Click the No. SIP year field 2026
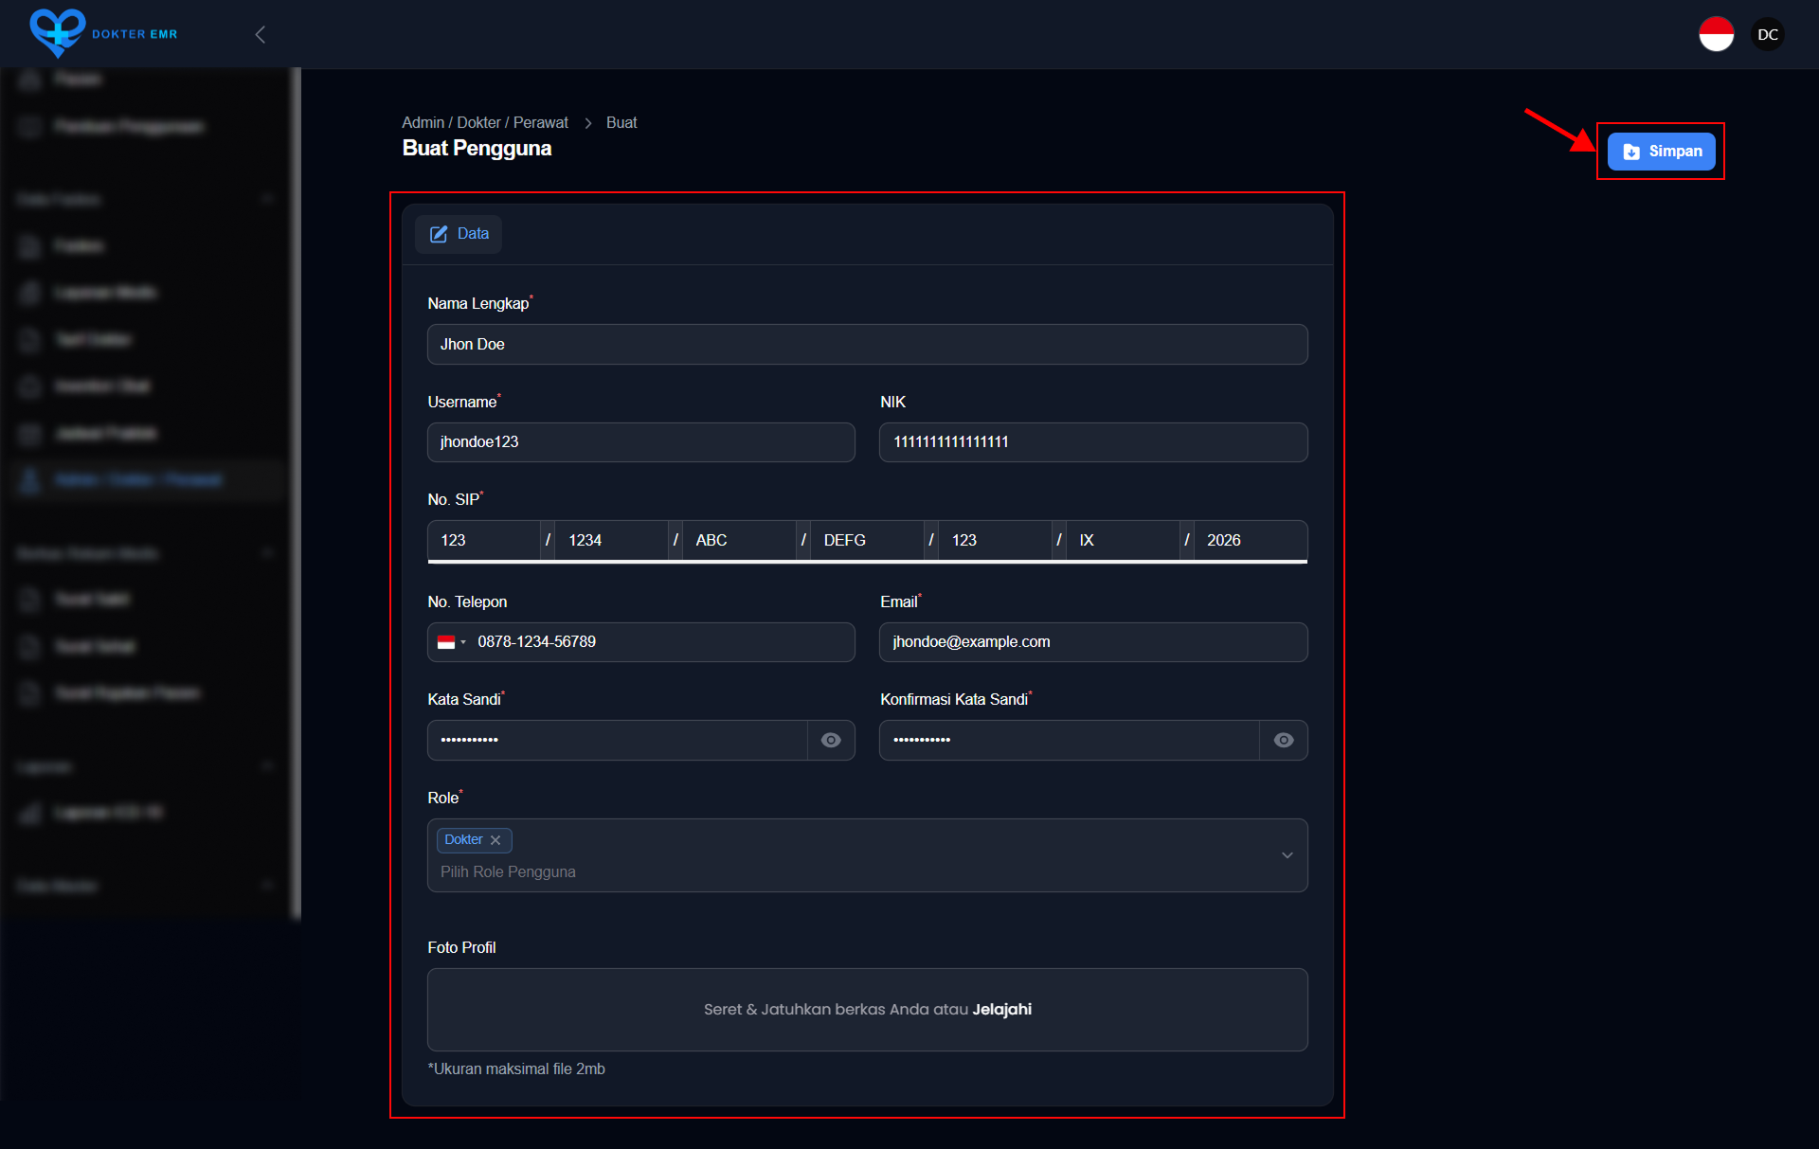 [x=1251, y=540]
